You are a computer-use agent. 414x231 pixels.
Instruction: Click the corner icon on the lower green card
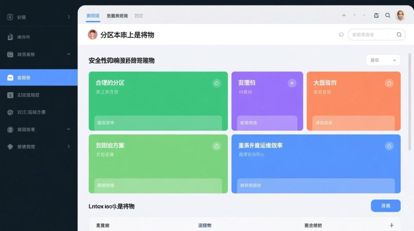point(217,146)
